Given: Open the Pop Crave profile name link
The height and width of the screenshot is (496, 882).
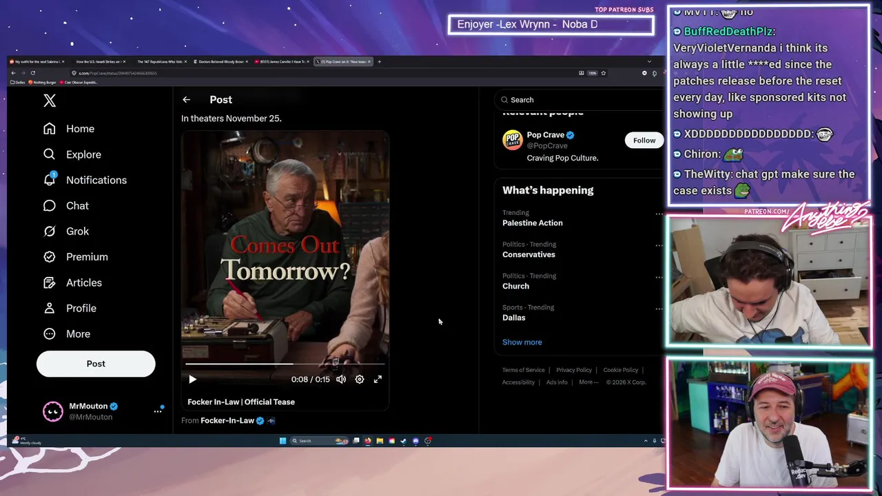Looking at the screenshot, I should 546,135.
